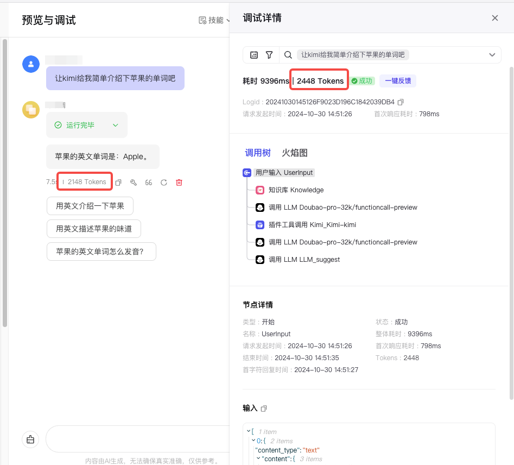This screenshot has width=514, height=465.
Task: Expand the 运行完毕 status dropdown
Action: [116, 125]
